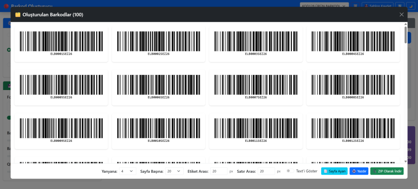418x189 pixels.
Task: Close the Oluşturulan Barkodlar dialog
Action: (402, 15)
